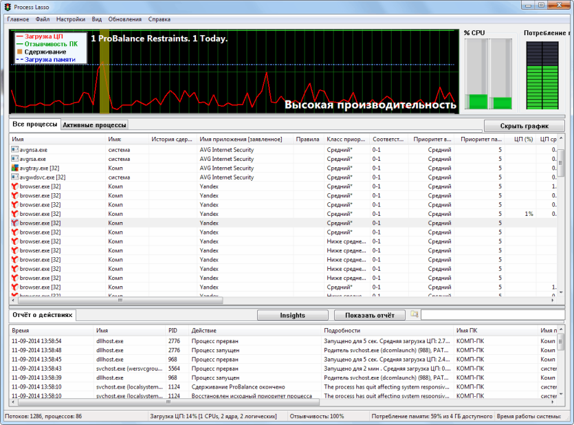Viewport: 574px width, 425px height.
Task: Click process list scroll-up arrow
Action: point(561,138)
